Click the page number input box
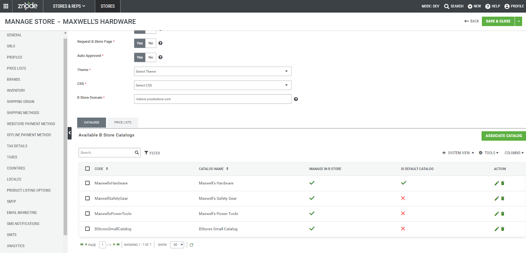Image resolution: width=526 pixels, height=253 pixels. [x=103, y=245]
